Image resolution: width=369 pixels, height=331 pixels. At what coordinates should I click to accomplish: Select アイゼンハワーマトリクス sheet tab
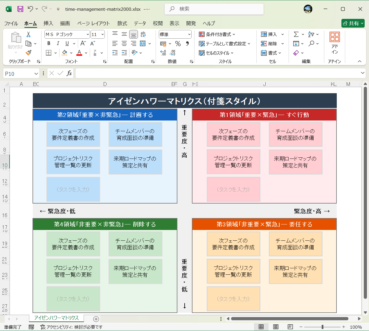click(56, 318)
